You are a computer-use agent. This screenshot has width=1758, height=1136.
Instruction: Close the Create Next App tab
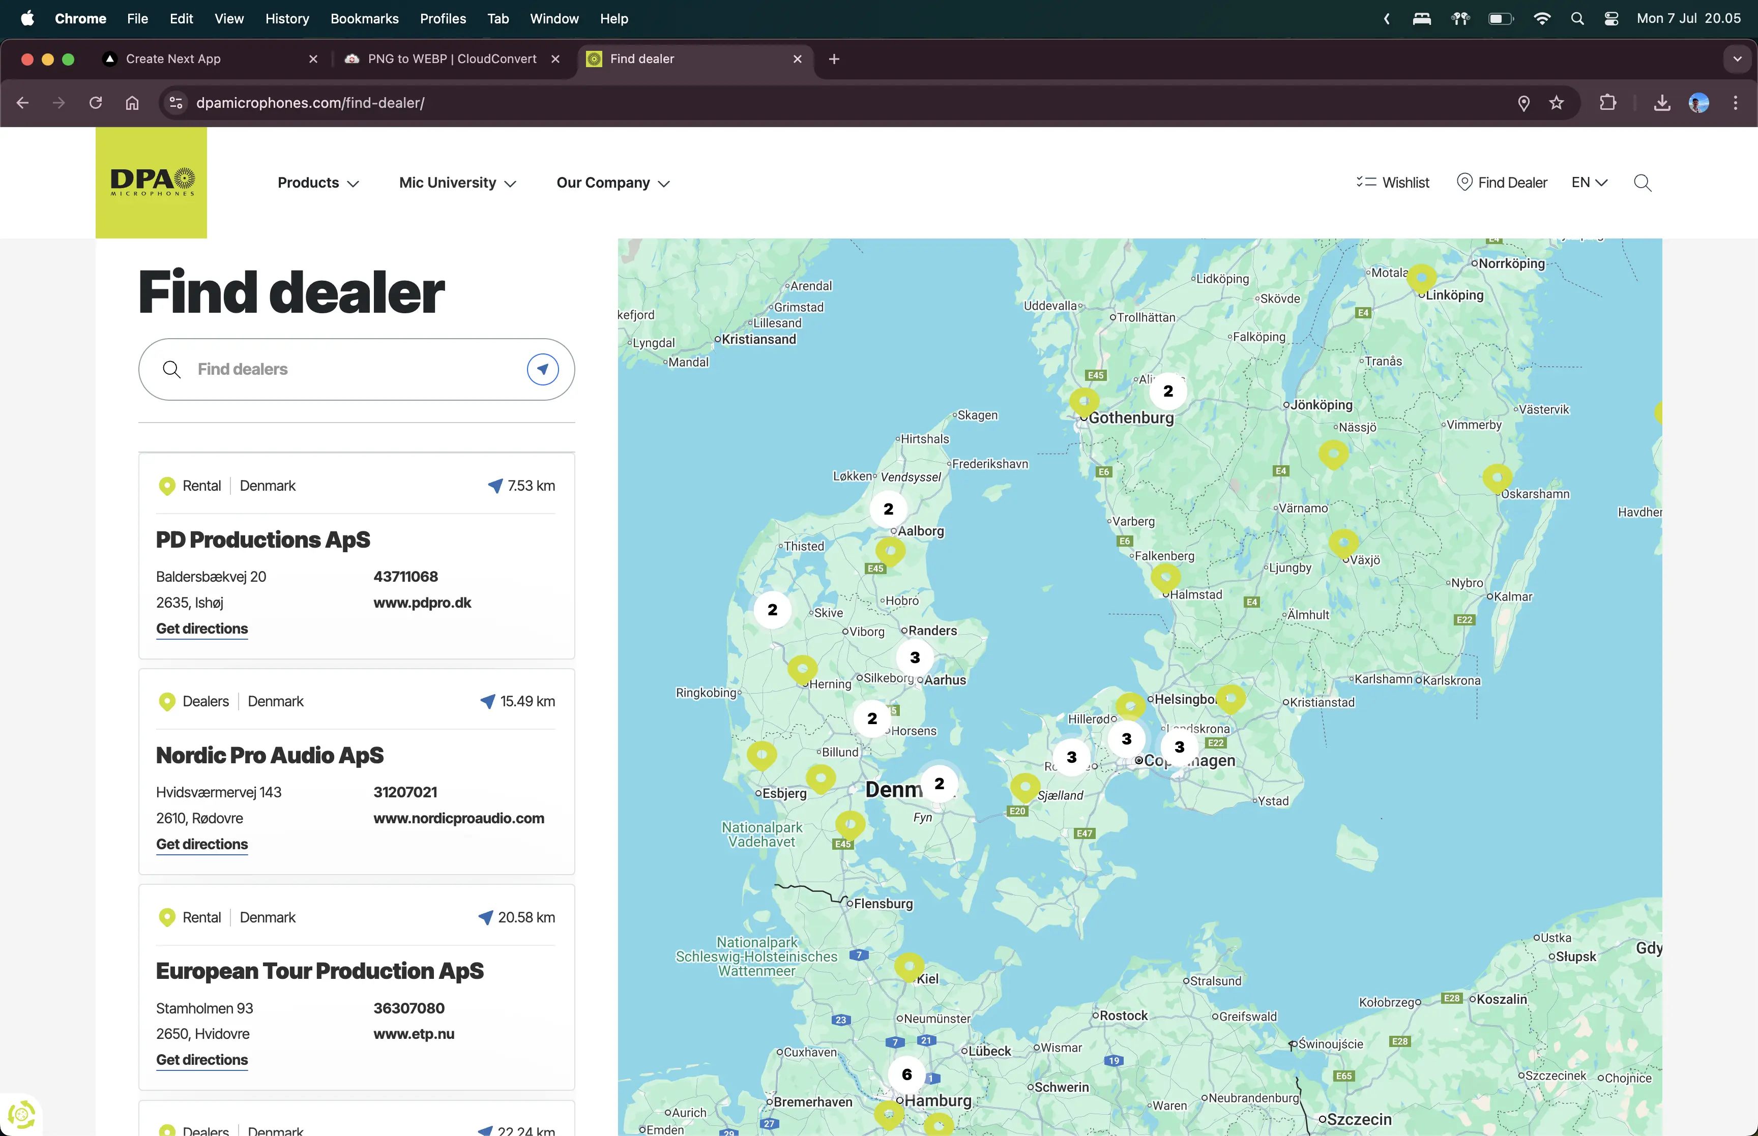tap(313, 59)
